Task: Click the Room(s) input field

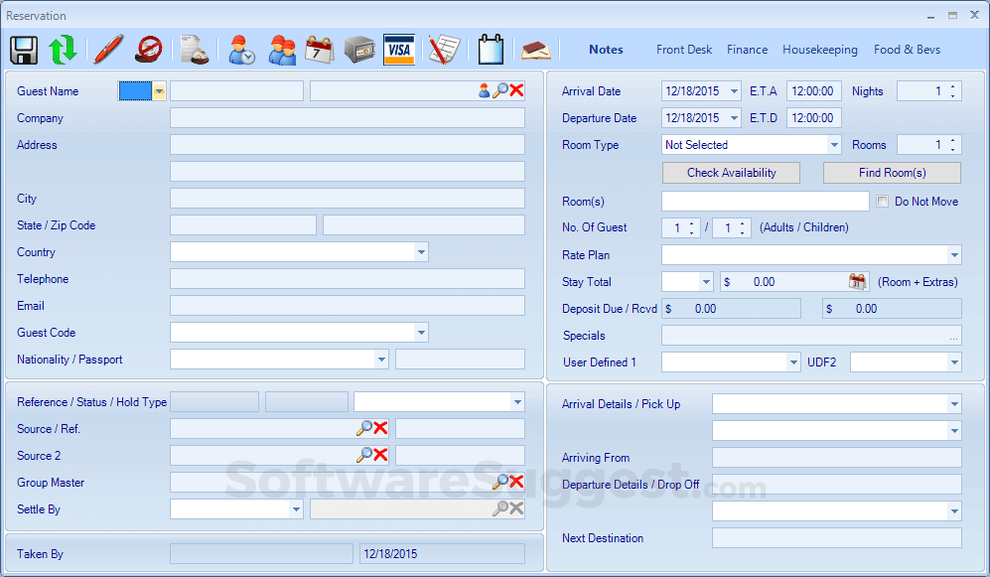Action: [x=766, y=202]
